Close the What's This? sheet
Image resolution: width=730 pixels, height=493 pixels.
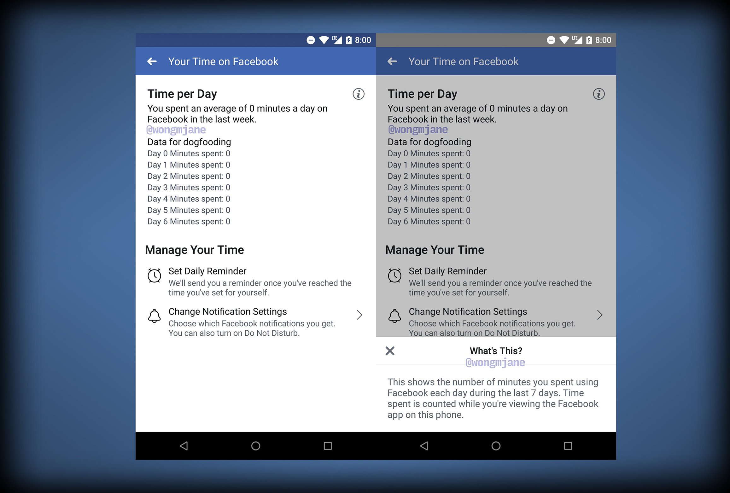pos(390,351)
